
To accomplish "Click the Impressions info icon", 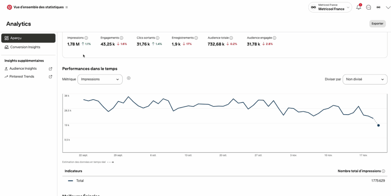I will point(86,38).
